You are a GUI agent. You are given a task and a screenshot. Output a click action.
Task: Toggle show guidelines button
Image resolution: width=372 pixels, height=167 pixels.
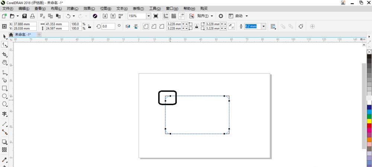tap(182, 16)
